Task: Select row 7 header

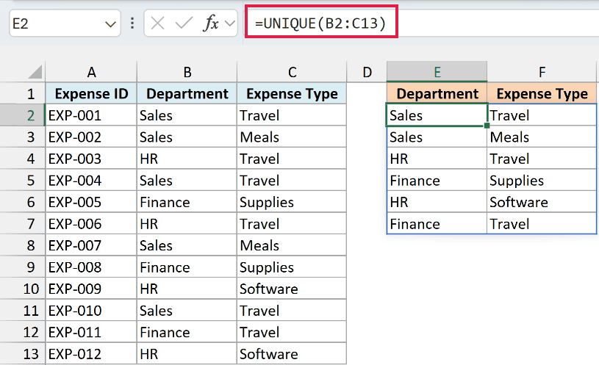Action: (23, 223)
